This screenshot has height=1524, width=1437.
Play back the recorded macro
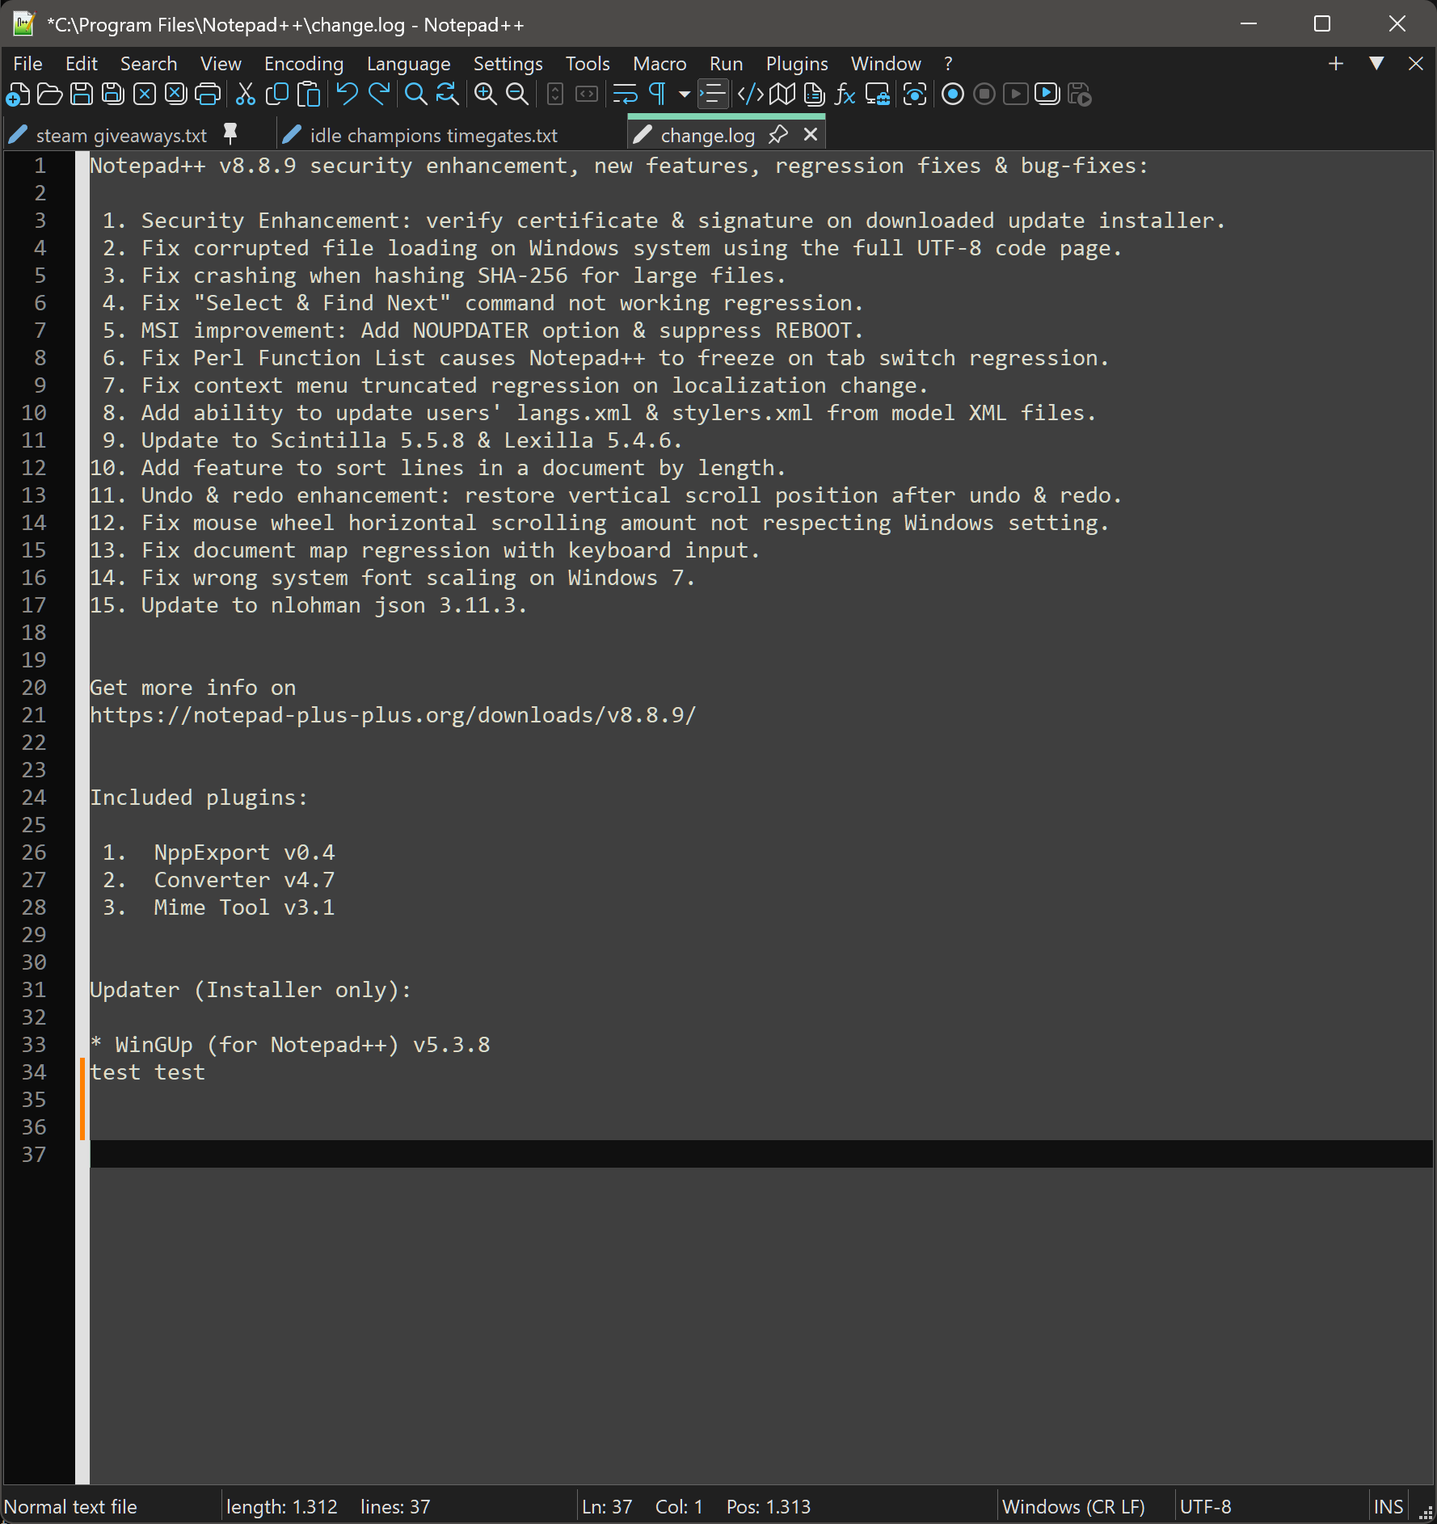coord(1016,94)
